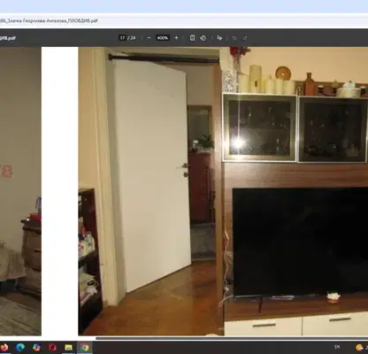Click the page number field showing 17
The image size is (368, 354).
click(123, 38)
